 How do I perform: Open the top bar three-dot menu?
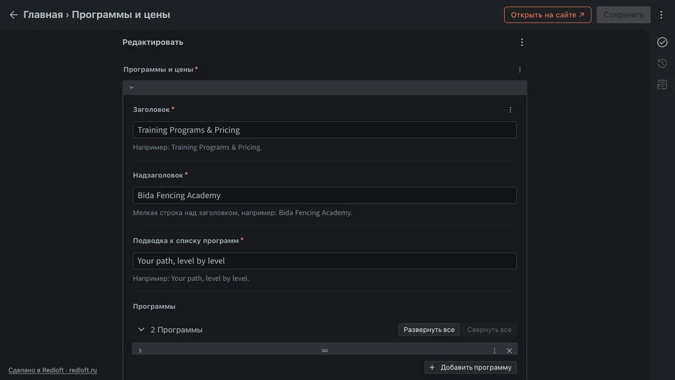click(661, 15)
